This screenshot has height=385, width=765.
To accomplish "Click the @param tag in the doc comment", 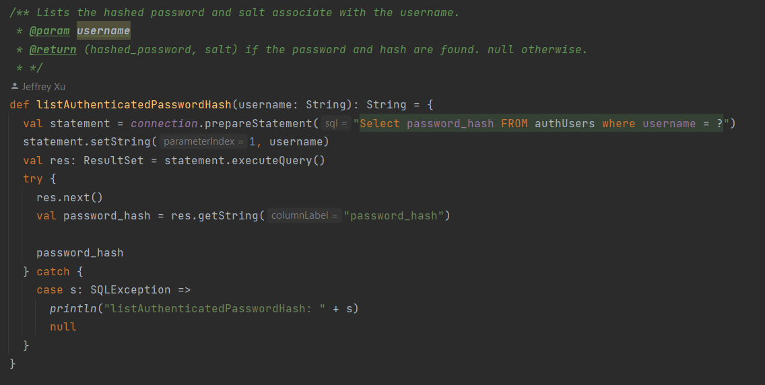I will [49, 31].
